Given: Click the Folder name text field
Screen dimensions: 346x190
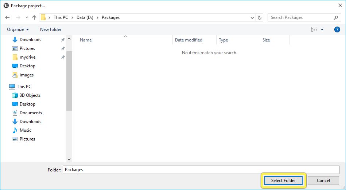Looking at the screenshot, I should 201,170.
